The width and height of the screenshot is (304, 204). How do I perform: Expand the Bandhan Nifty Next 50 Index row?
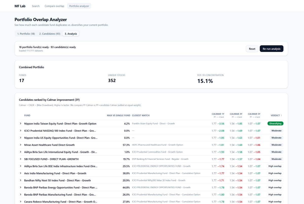21,180
